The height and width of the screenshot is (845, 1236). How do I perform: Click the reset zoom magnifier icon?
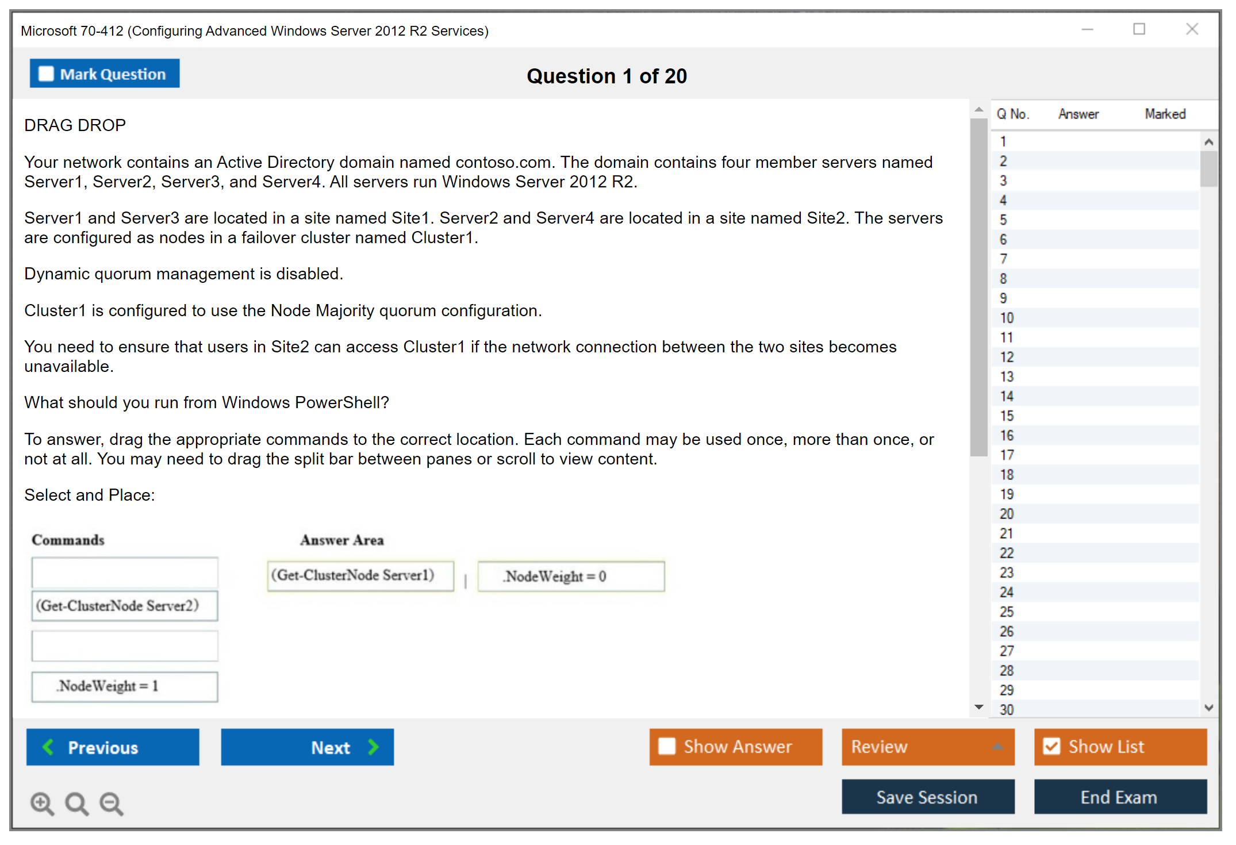(x=76, y=803)
